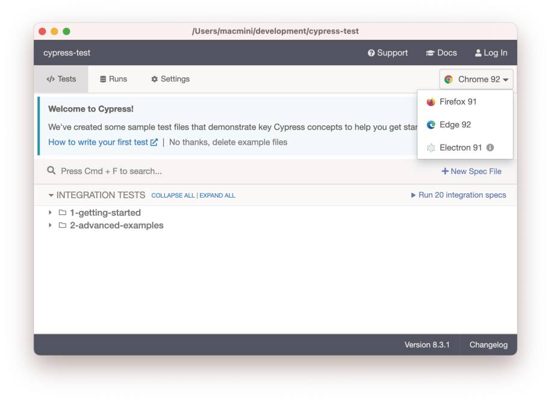551x400 pixels.
Task: Click the Settings gear icon
Action: 154,79
